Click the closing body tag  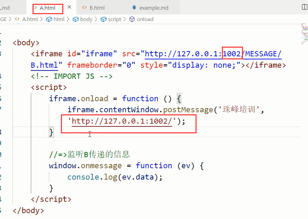28,211
